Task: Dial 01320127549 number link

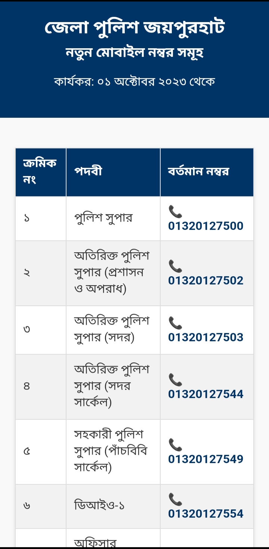Action: pos(205,459)
